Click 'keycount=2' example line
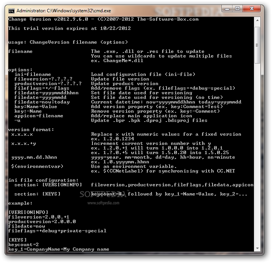 click(23, 245)
